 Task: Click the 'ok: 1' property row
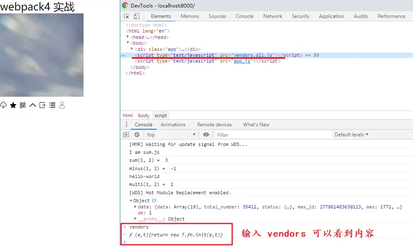(x=144, y=213)
